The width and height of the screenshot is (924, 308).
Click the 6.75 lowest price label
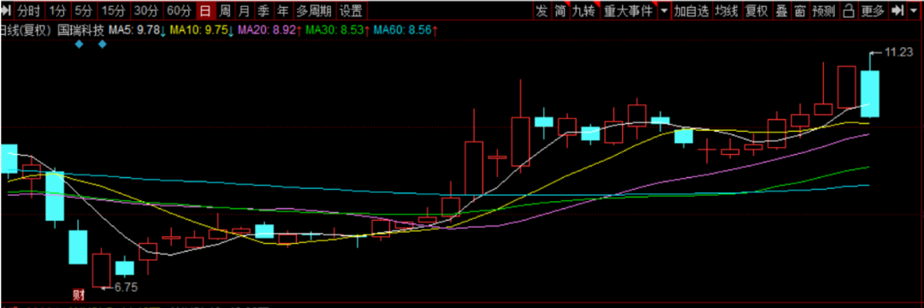click(126, 287)
